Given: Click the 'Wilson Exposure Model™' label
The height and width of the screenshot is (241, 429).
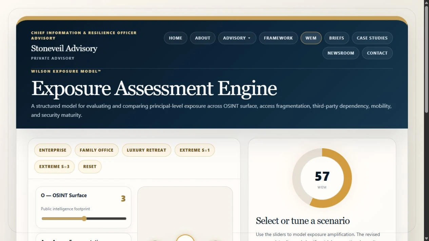Looking at the screenshot, I should 66,71.
